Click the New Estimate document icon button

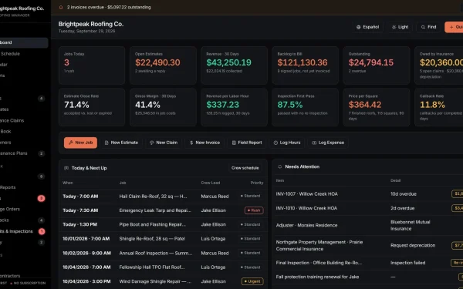click(121, 143)
